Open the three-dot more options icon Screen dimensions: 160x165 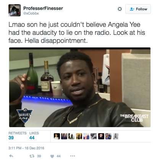point(73,156)
